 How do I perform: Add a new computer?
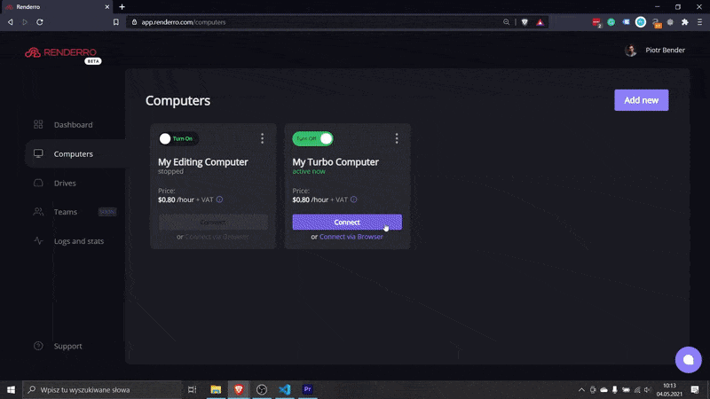641,100
